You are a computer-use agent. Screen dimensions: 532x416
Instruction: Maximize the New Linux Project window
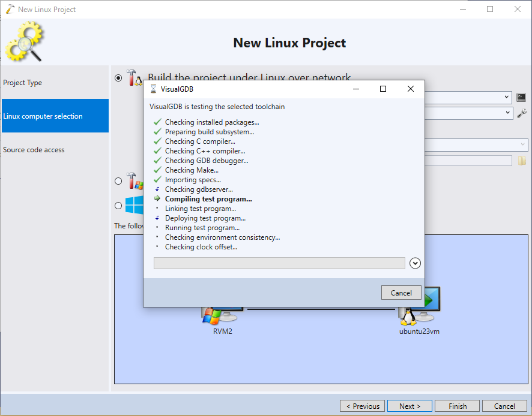point(490,9)
